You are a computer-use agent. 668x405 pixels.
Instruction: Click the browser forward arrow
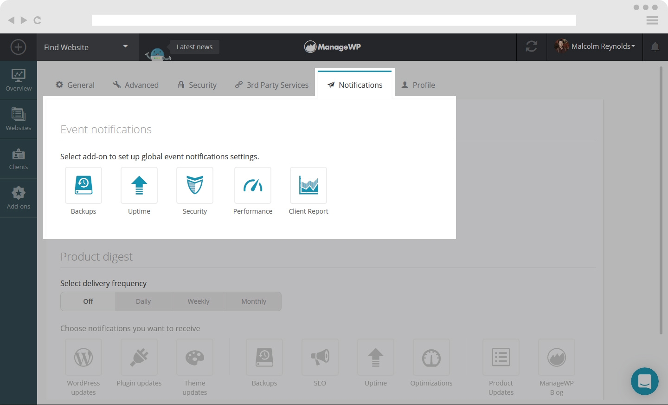(24, 20)
